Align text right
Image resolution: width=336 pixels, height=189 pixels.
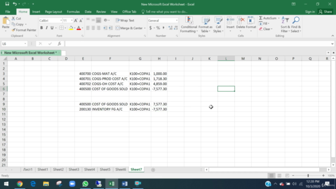pos(98,28)
